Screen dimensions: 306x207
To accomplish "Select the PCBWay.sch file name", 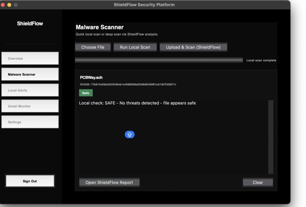I will click(91, 78).
